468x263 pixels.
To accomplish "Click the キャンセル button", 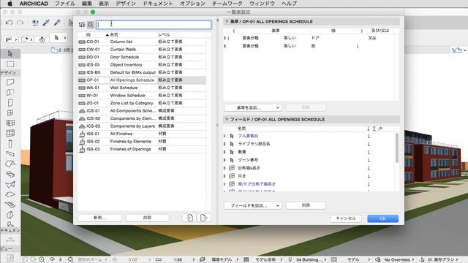I will tap(346, 218).
